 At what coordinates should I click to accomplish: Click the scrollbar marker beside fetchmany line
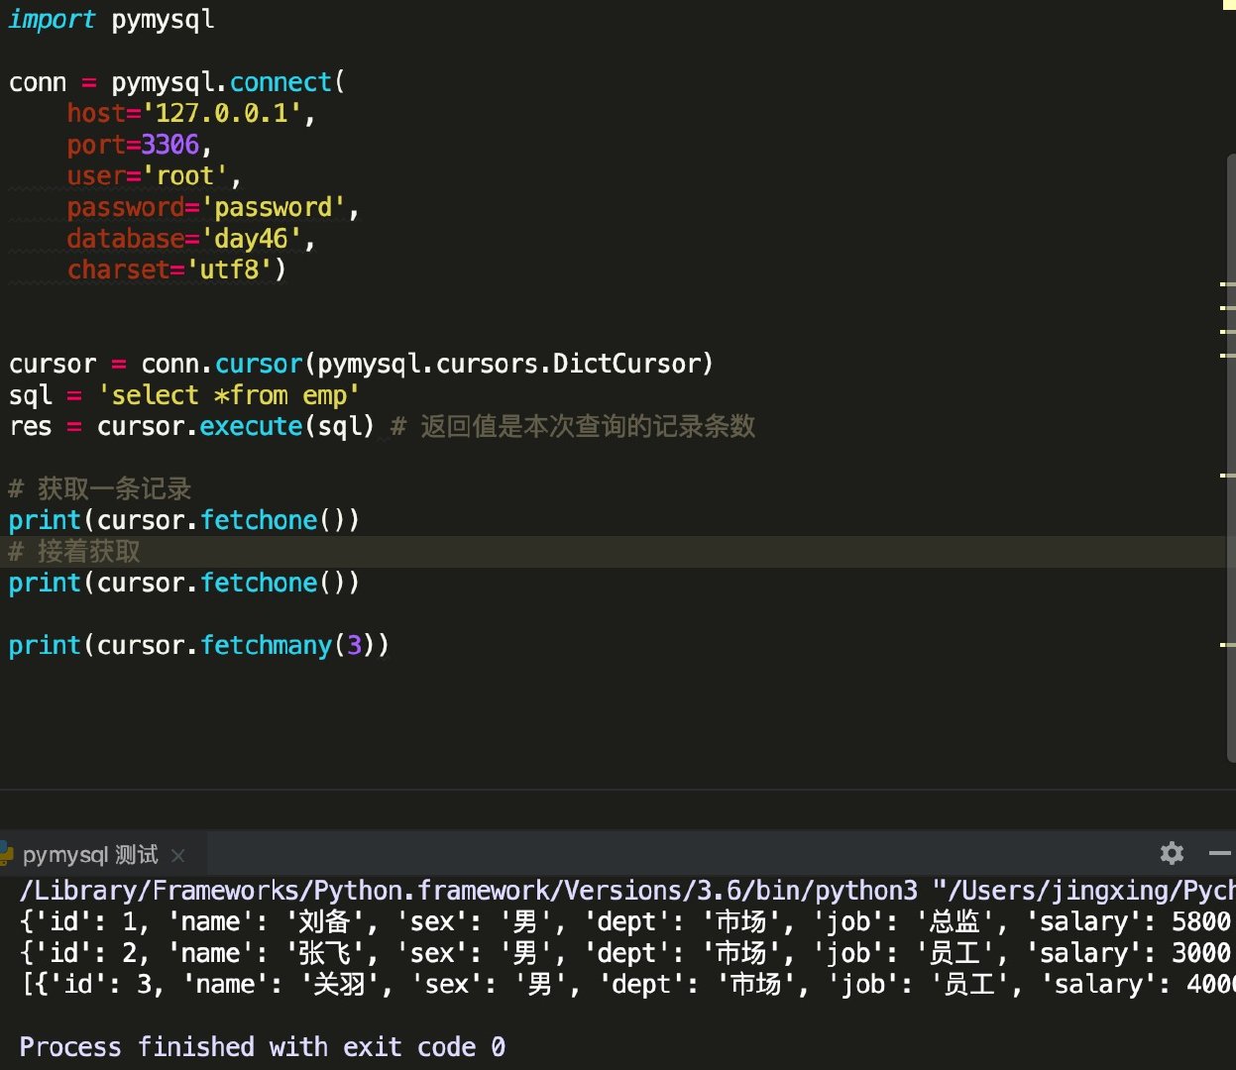[1227, 644]
